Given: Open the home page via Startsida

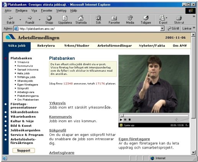Looking at the screenshot, I should point(81,20).
